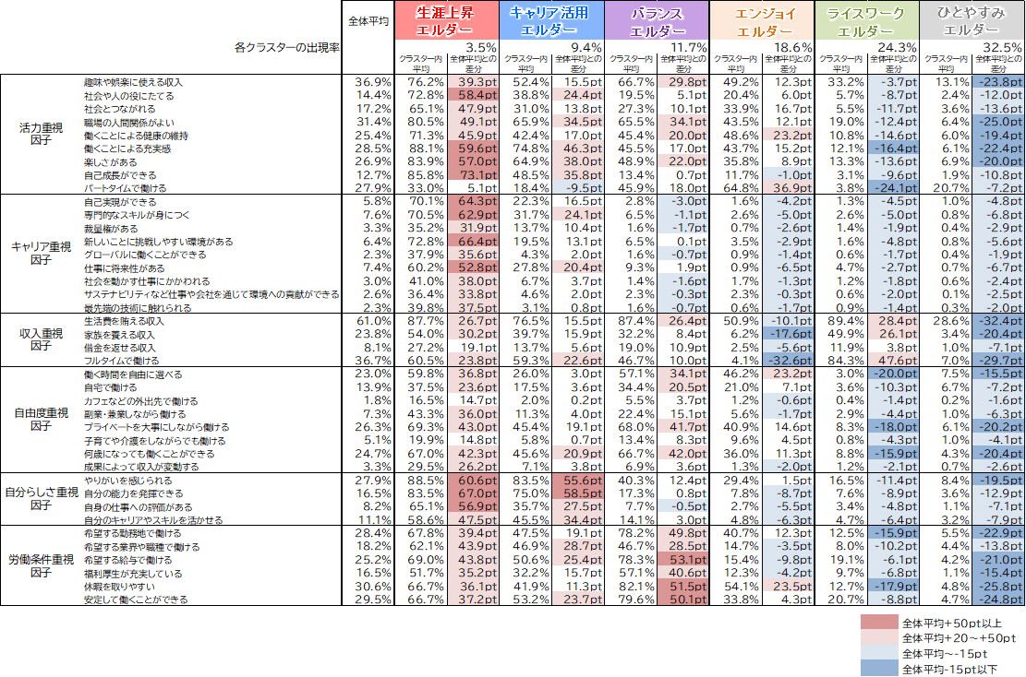Click the 9.4% cluster occurrence rate

[586, 47]
